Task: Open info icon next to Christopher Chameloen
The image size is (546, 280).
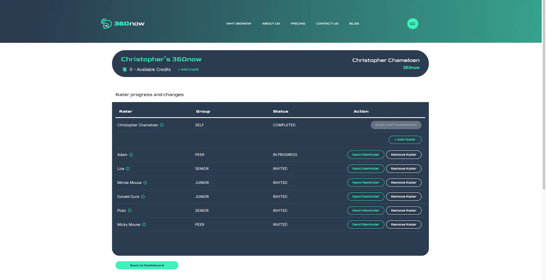Action: pyautogui.click(x=162, y=125)
